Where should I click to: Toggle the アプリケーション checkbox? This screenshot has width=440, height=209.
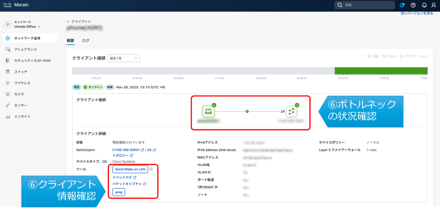[x=402, y=56]
